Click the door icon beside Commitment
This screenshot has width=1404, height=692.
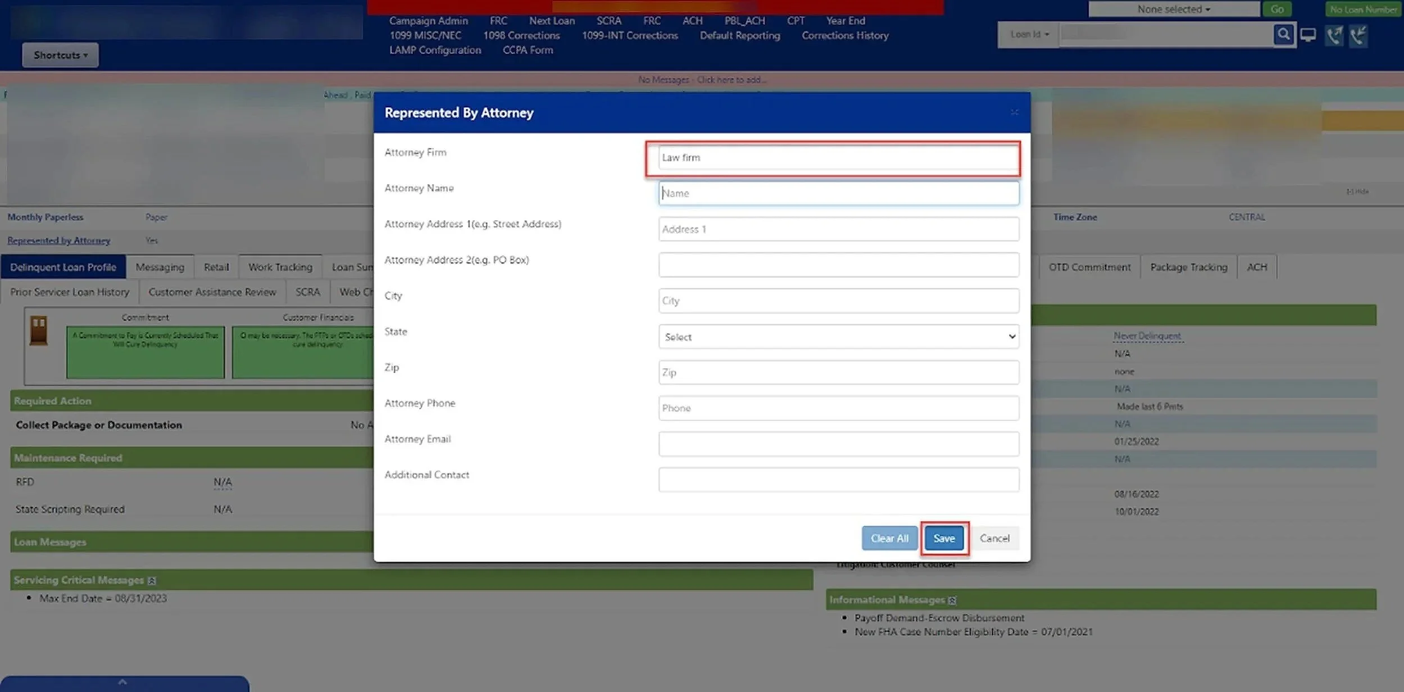[39, 331]
